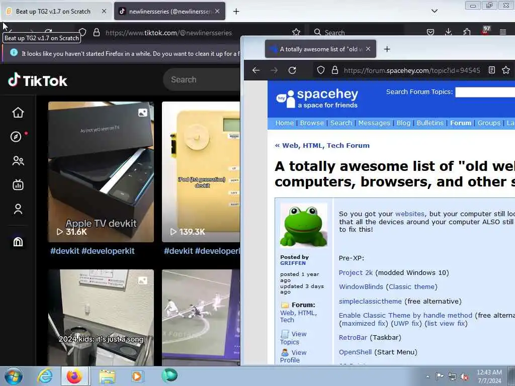Click the spacehey logo
515x386 pixels.
click(317, 98)
